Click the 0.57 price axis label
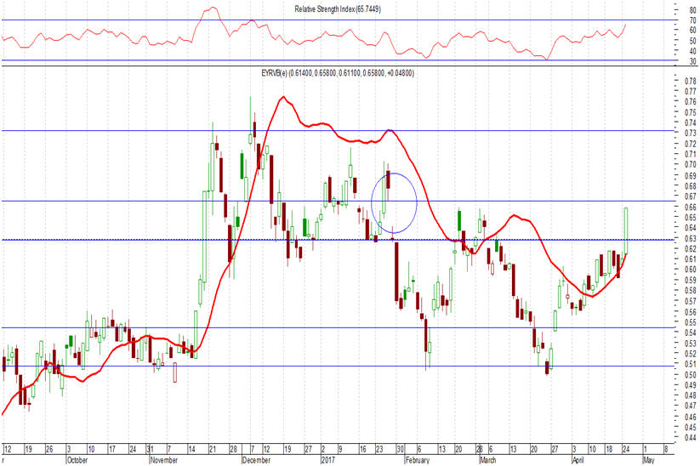The height and width of the screenshot is (466, 700). click(x=690, y=301)
